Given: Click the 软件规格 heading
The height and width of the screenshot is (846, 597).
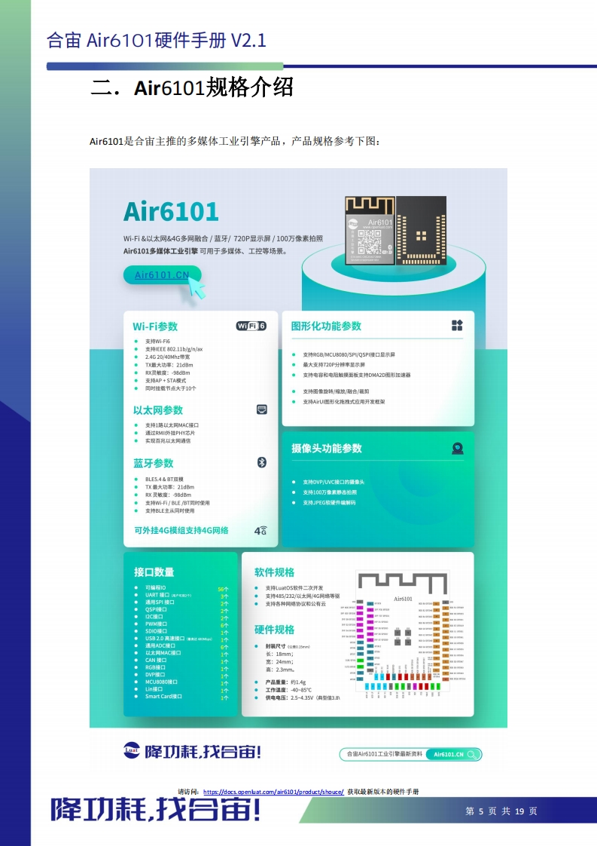Looking at the screenshot, I should tap(274, 572).
